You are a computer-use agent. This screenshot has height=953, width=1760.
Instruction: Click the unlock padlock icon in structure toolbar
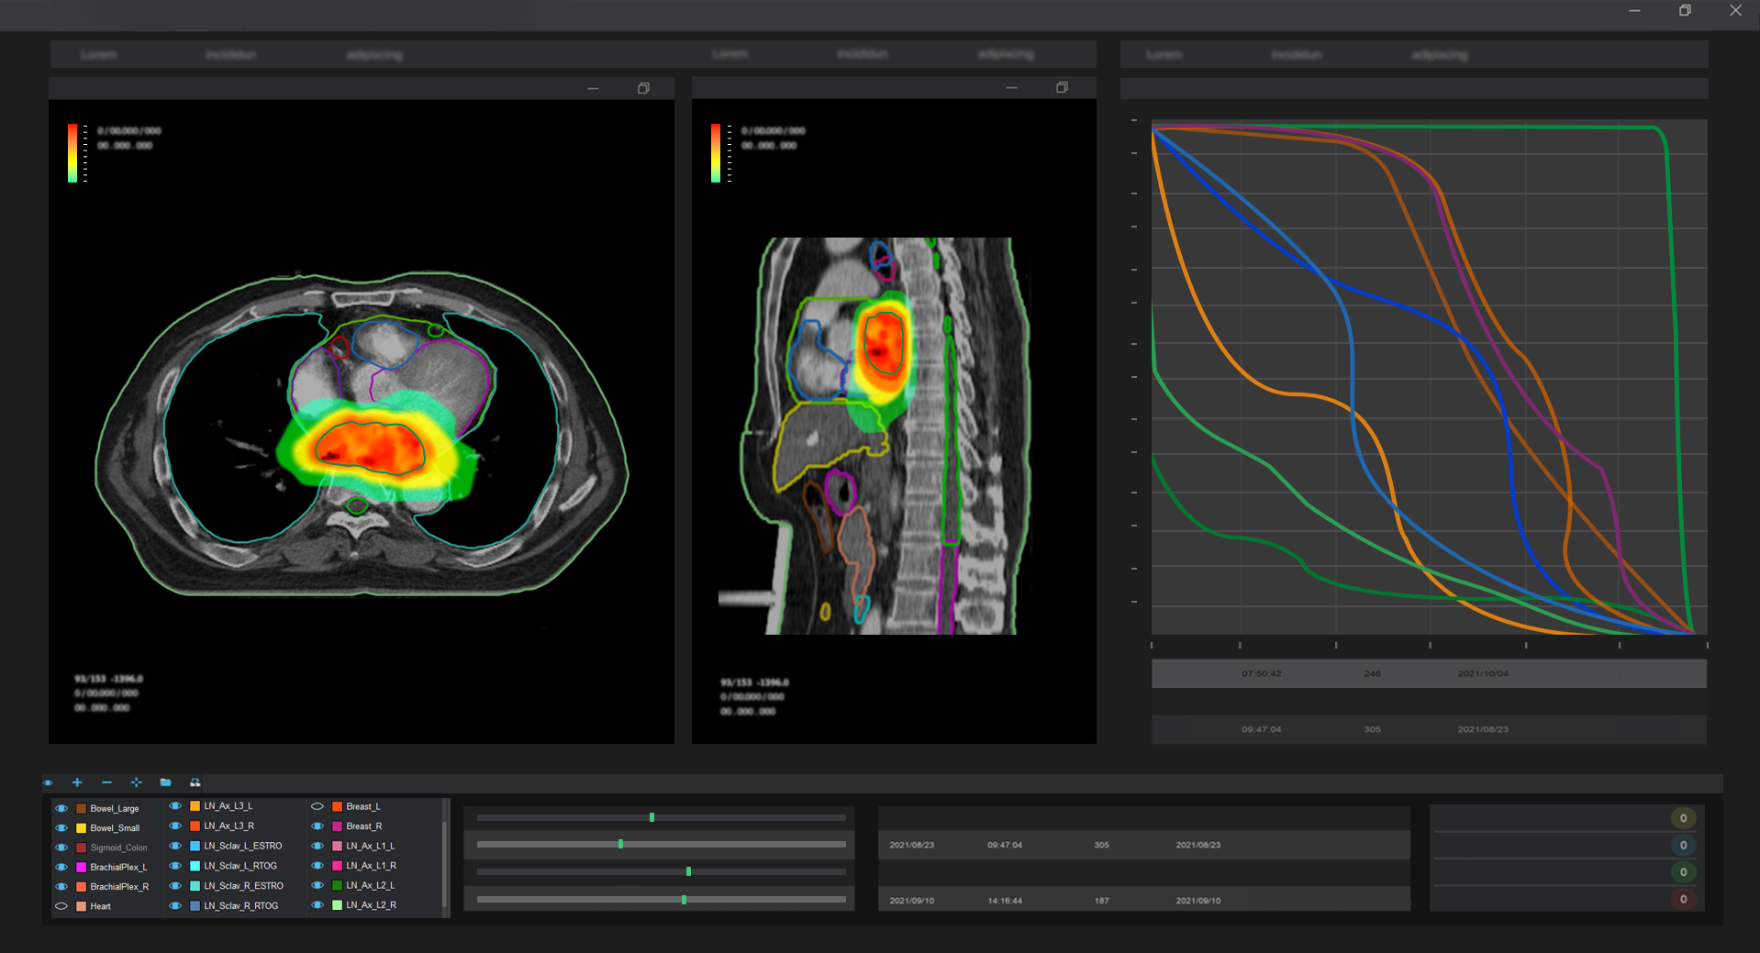195,782
